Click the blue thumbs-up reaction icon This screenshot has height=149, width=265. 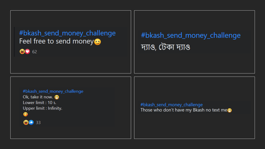pos(31,122)
